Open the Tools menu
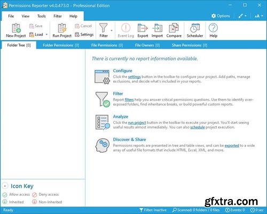 [42, 16]
